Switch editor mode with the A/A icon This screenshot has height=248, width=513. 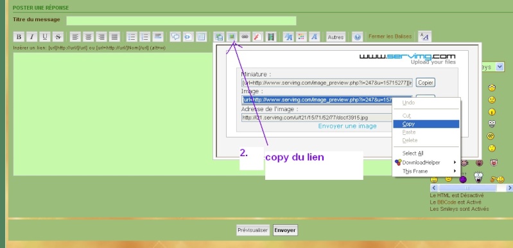click(424, 37)
